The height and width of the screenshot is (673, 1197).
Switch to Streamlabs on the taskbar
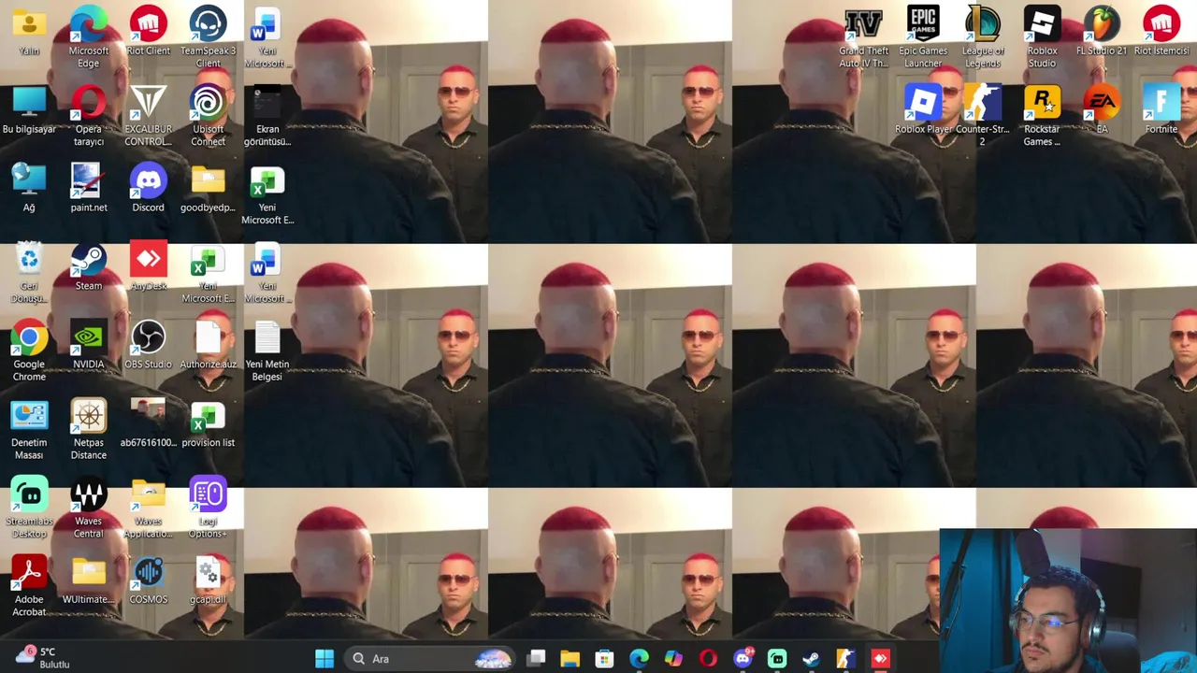[x=777, y=659]
